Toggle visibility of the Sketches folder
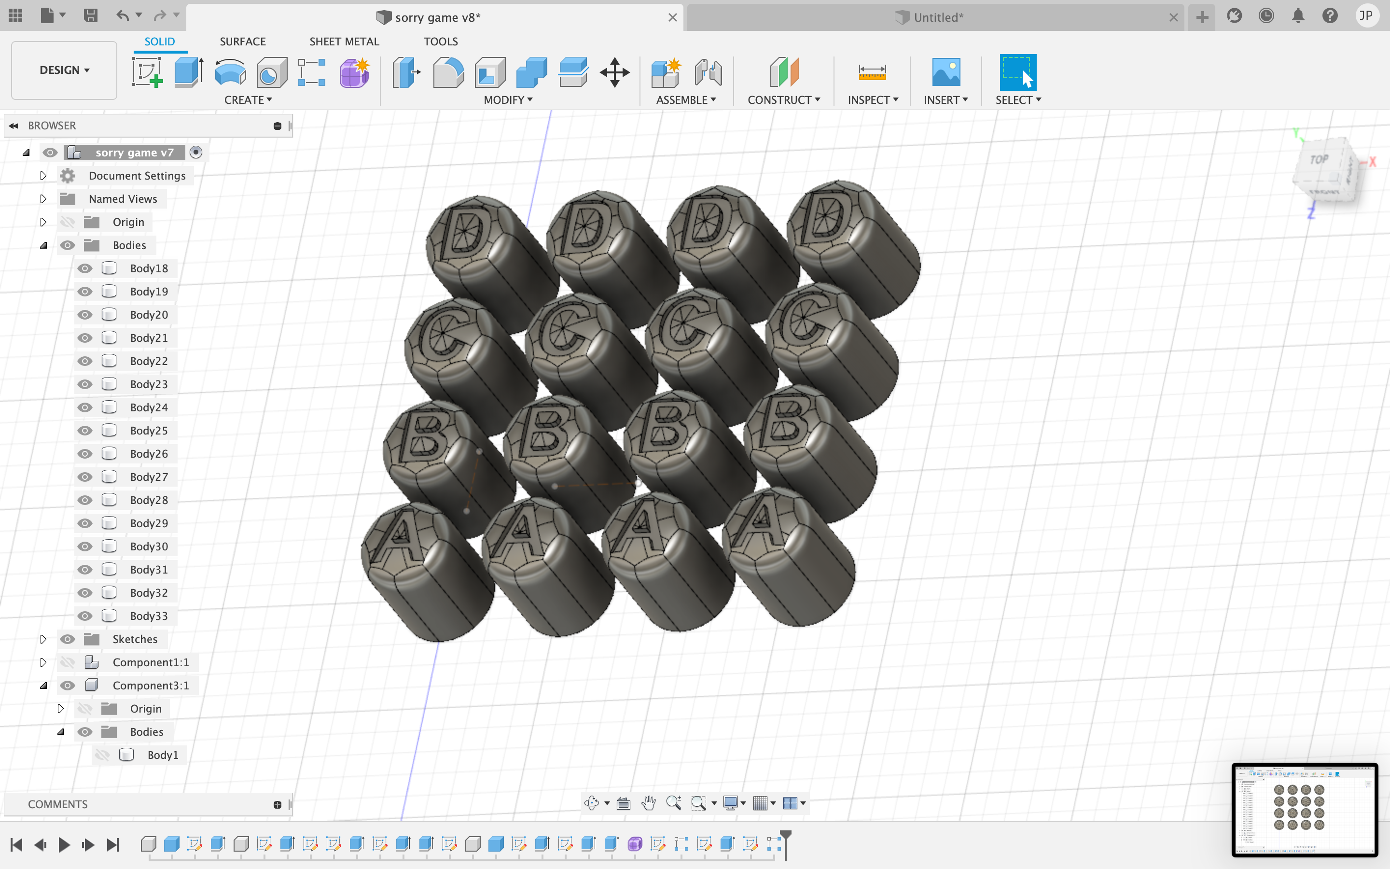Viewport: 1390px width, 869px height. 68,639
